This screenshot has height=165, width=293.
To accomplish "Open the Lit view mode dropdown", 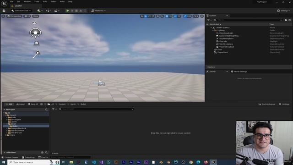I will (27, 16).
